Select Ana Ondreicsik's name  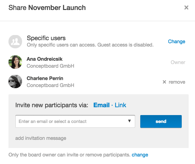(x=44, y=59)
